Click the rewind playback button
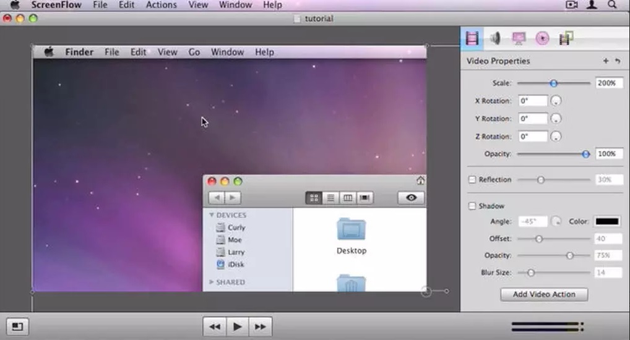The width and height of the screenshot is (630, 340). [215, 327]
